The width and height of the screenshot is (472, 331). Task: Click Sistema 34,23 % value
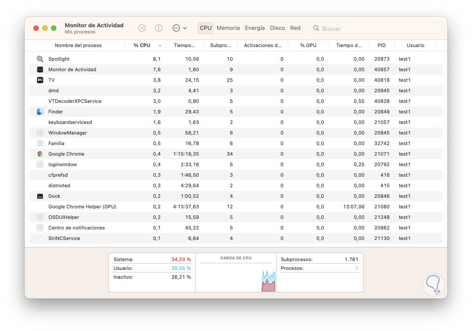coord(181,259)
